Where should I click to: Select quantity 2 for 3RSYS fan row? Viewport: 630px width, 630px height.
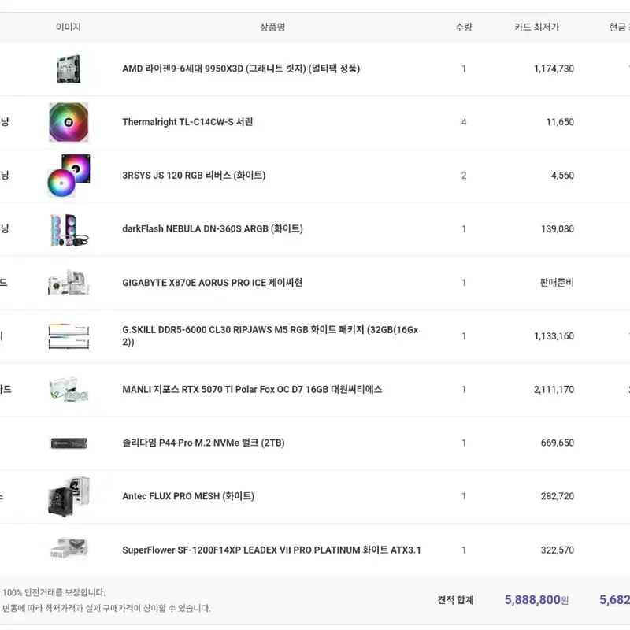pyautogui.click(x=464, y=176)
